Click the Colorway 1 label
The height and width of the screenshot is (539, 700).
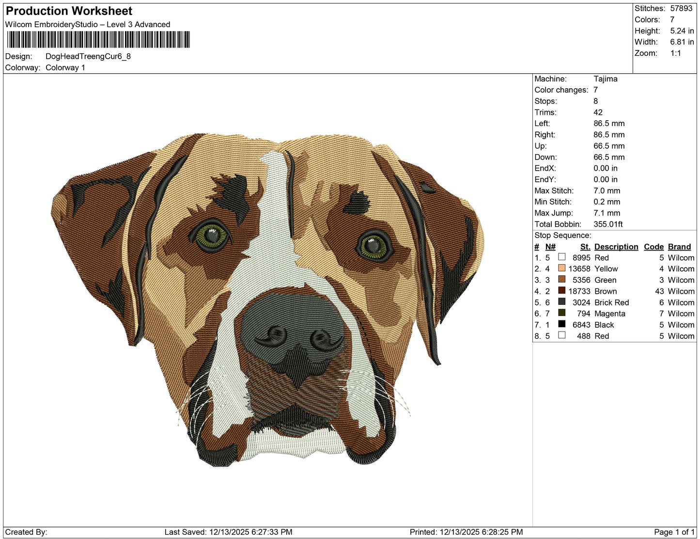coord(65,67)
